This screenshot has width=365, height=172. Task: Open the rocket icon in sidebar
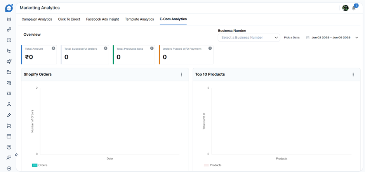tap(9, 61)
